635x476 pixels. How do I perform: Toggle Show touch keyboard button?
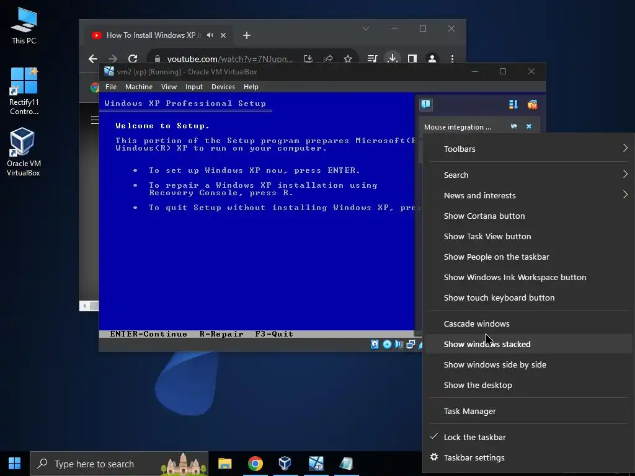point(529,297)
